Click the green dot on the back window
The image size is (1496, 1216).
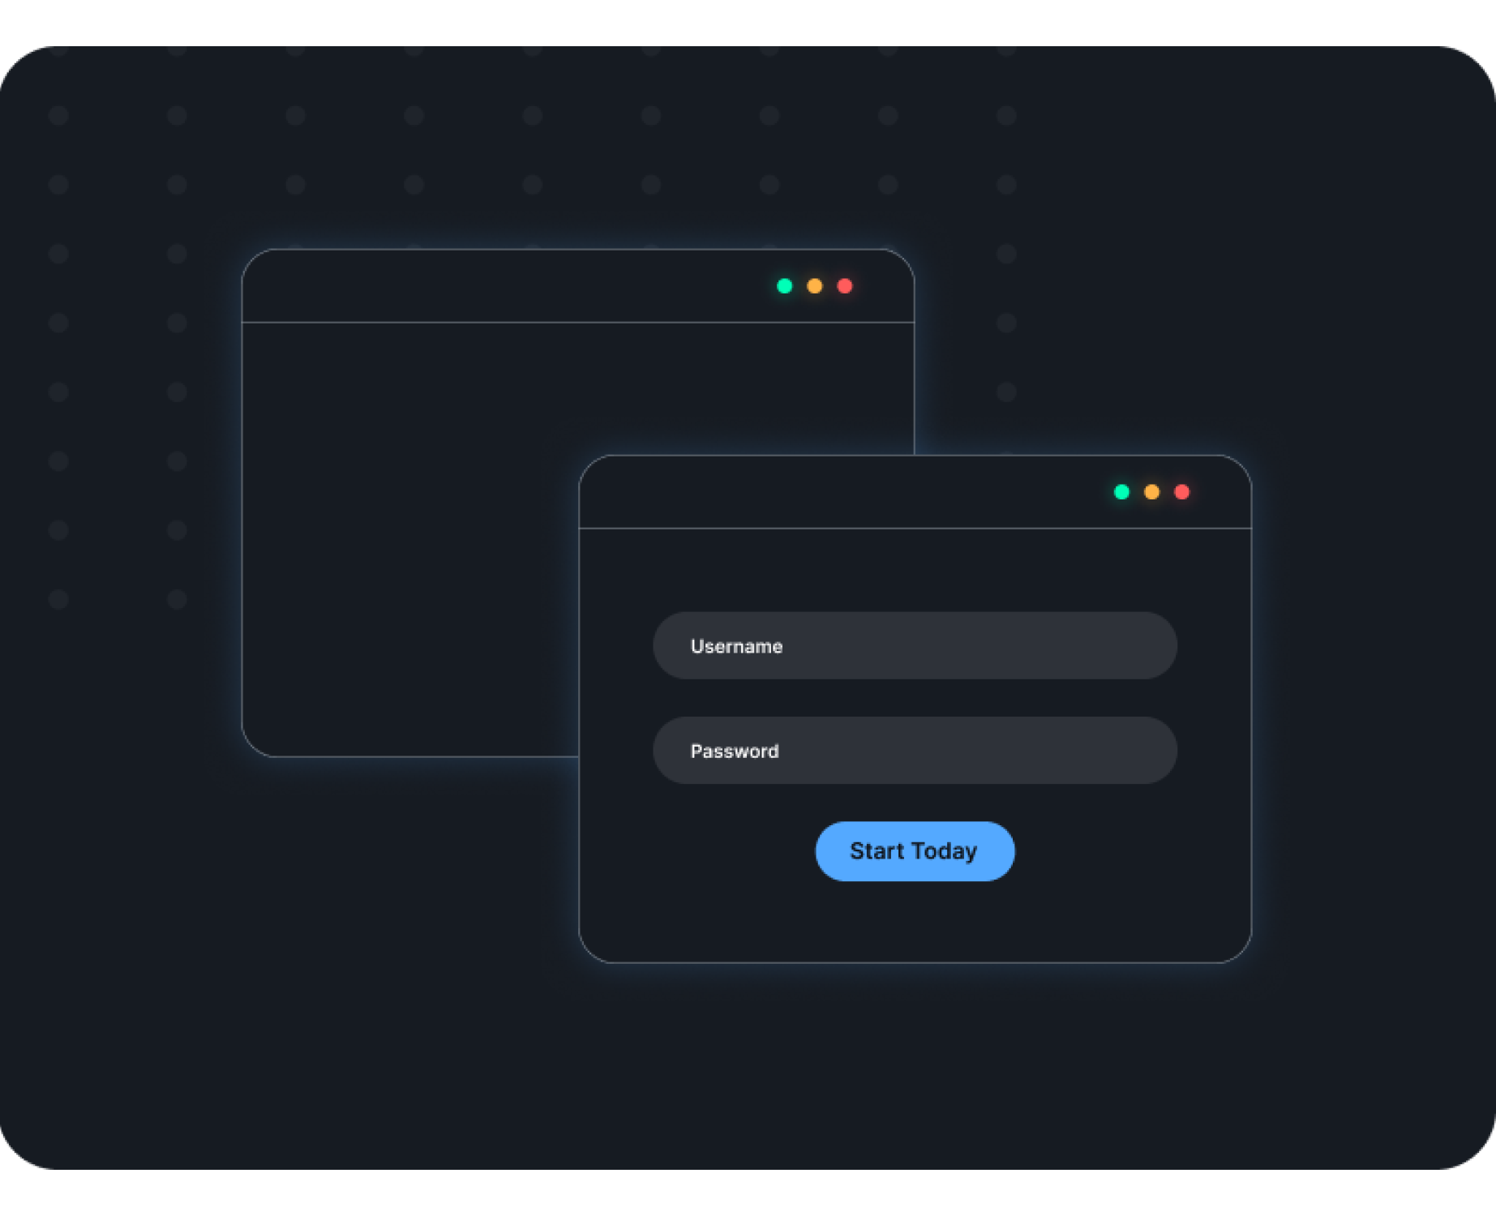point(784,286)
